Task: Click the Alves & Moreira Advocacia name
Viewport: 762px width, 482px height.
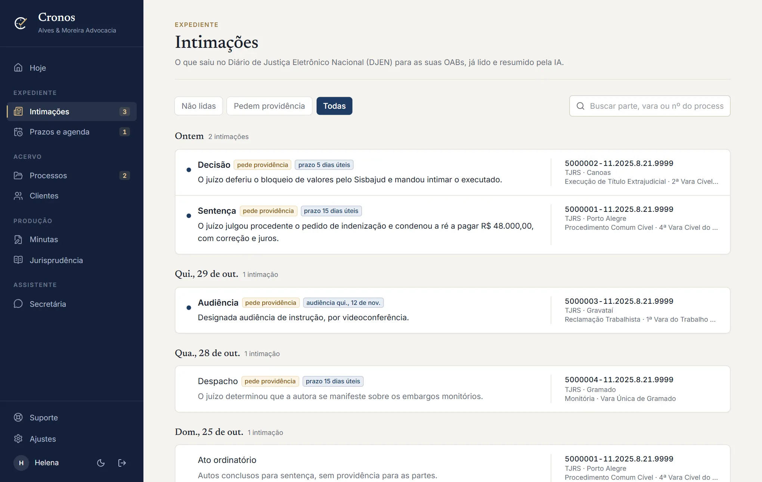Action: click(x=77, y=30)
